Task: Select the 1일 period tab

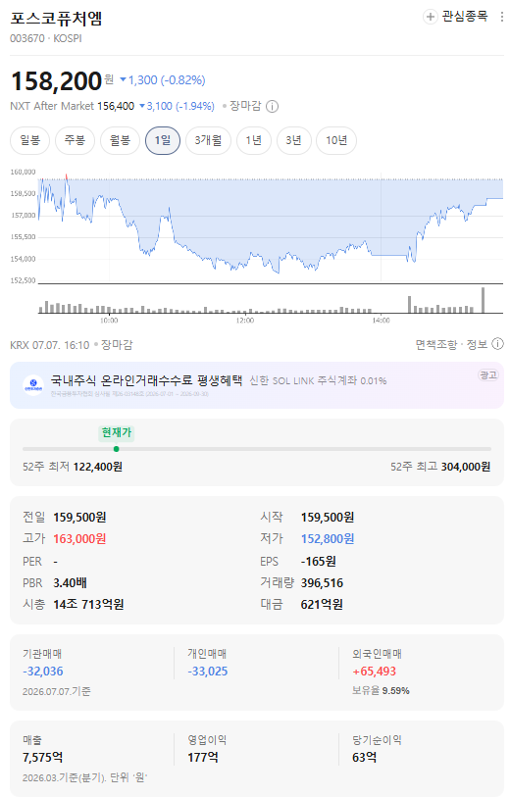Action: tap(163, 140)
